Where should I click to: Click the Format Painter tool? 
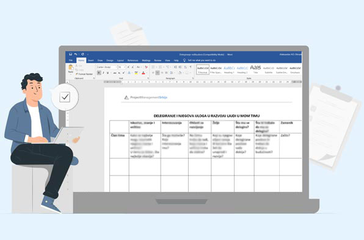point(84,74)
